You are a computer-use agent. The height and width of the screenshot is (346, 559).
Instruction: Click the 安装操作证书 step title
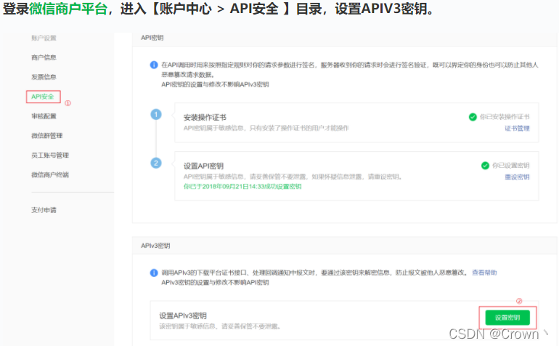(x=205, y=118)
